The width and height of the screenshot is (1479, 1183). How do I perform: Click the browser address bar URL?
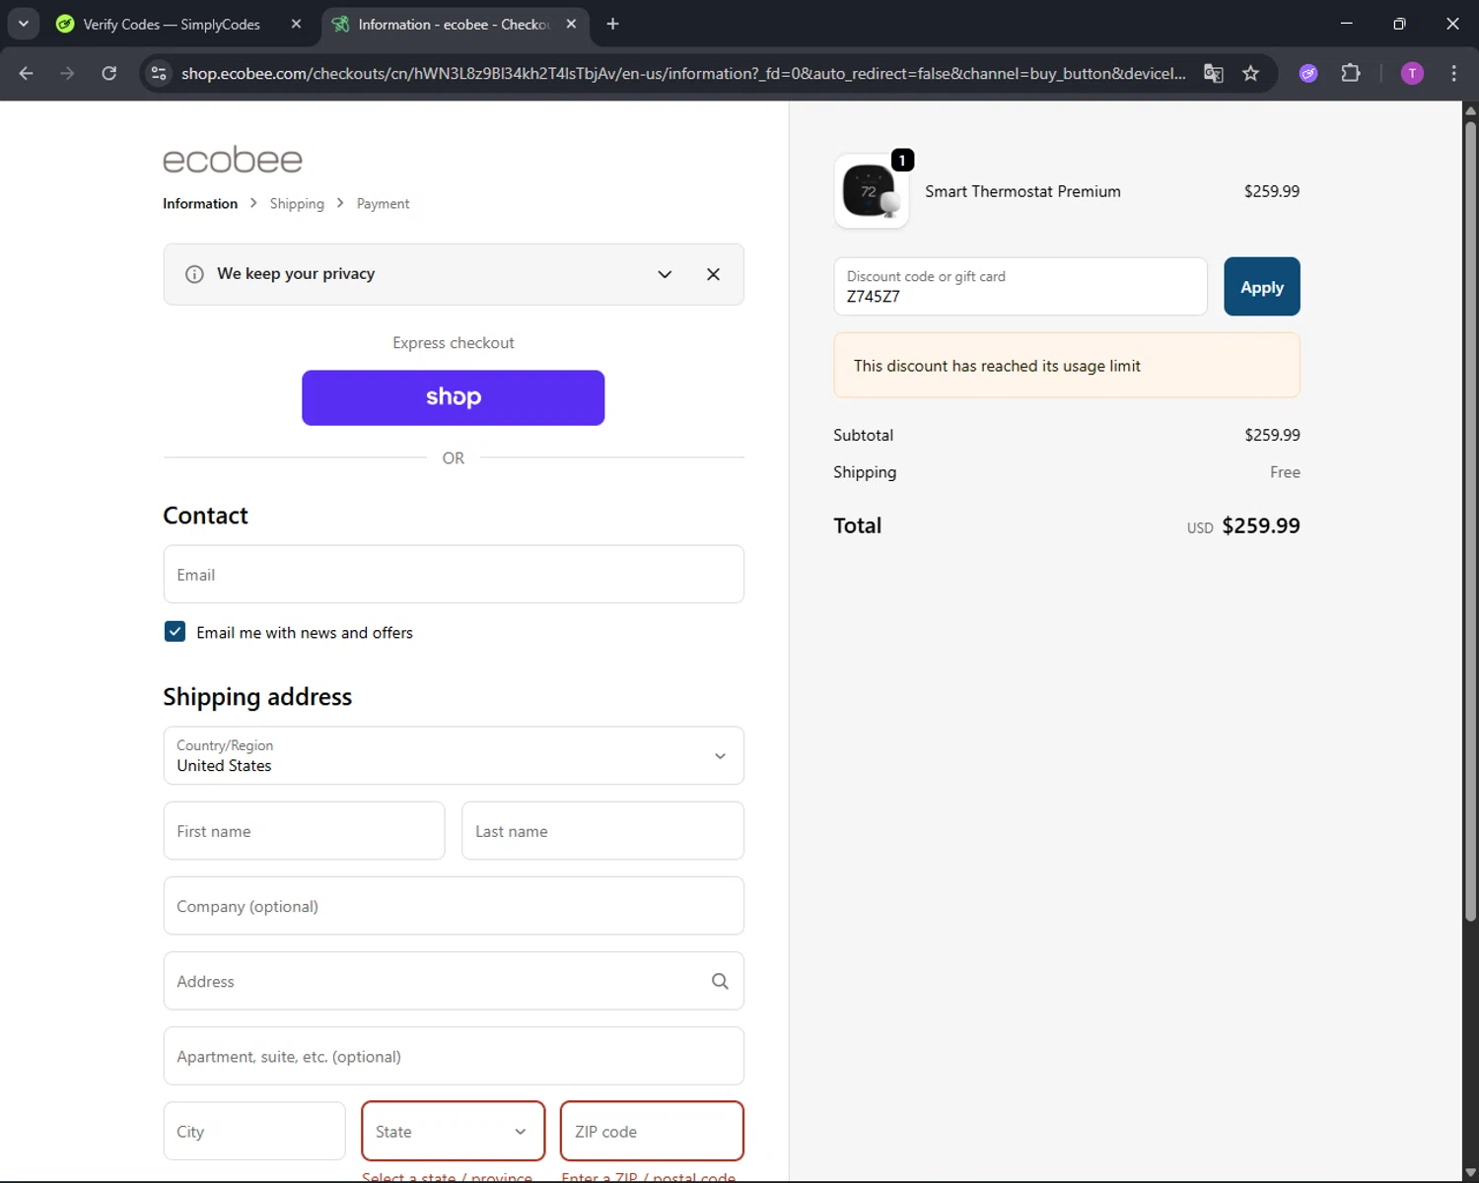[683, 73]
